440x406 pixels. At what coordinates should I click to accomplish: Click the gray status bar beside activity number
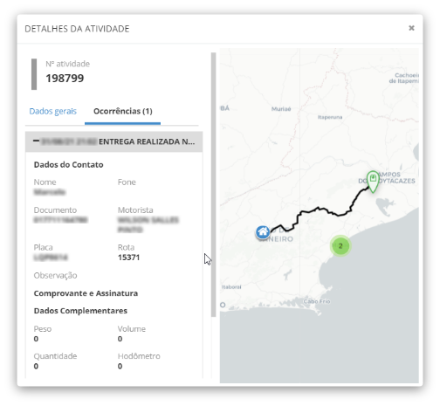click(x=34, y=74)
